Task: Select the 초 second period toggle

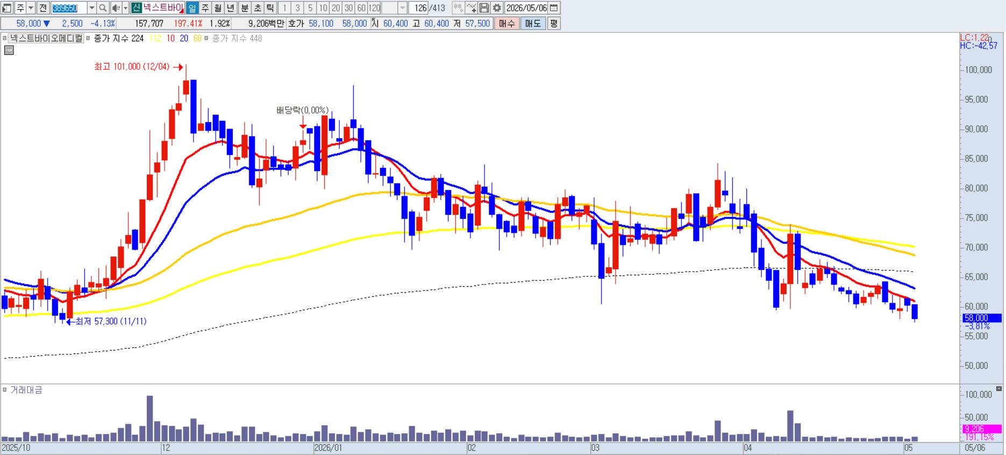Action: click(258, 8)
